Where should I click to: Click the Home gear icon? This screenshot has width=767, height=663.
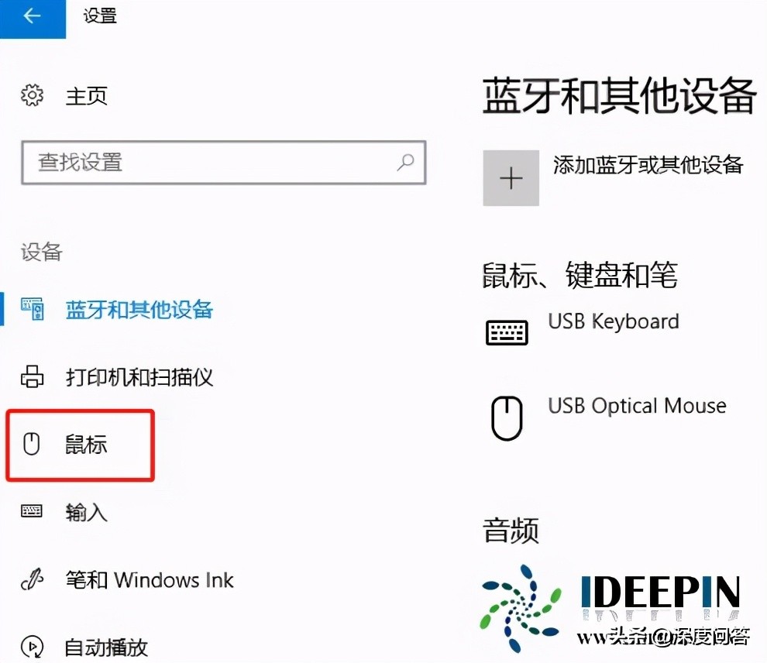coord(33,94)
